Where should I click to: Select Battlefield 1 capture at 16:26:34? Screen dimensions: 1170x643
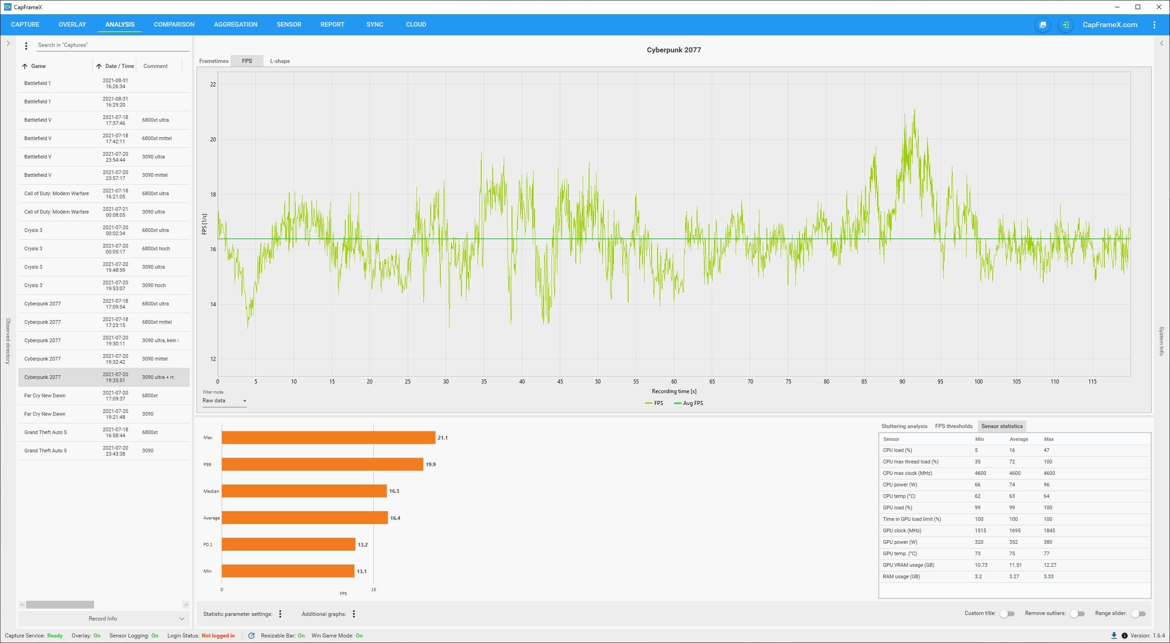[x=104, y=84]
